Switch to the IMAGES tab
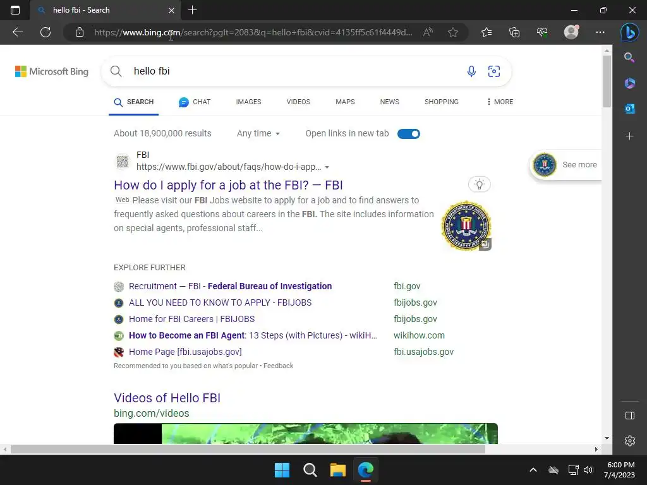Screen dimensions: 647x485 248,102
